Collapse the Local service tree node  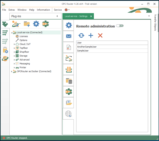pos(12,33)
